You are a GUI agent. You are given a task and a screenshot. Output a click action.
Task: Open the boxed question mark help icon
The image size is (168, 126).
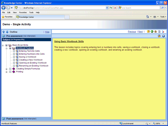pyautogui.click(x=159, y=31)
